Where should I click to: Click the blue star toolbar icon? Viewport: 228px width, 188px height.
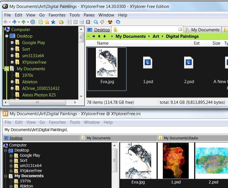point(53,22)
